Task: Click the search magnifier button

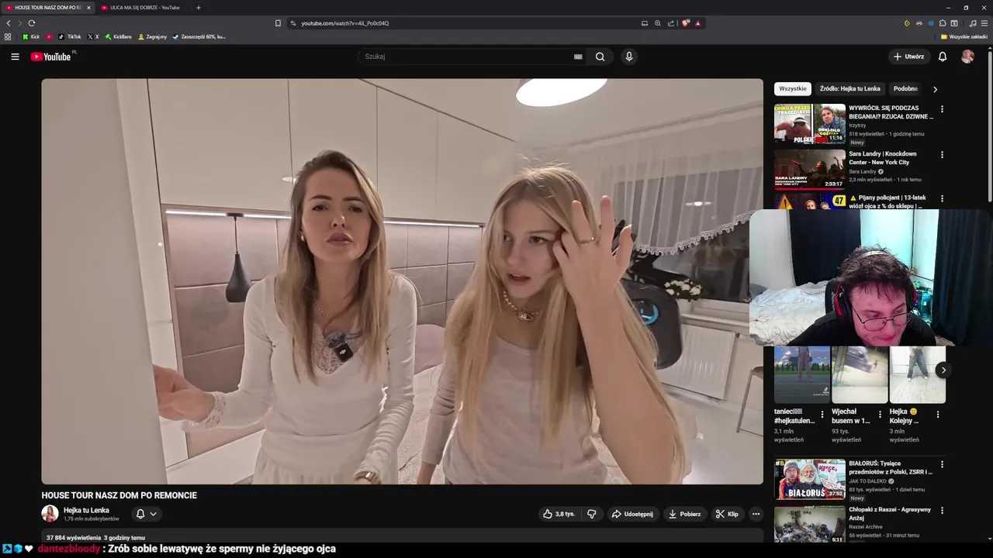Action: click(x=600, y=57)
